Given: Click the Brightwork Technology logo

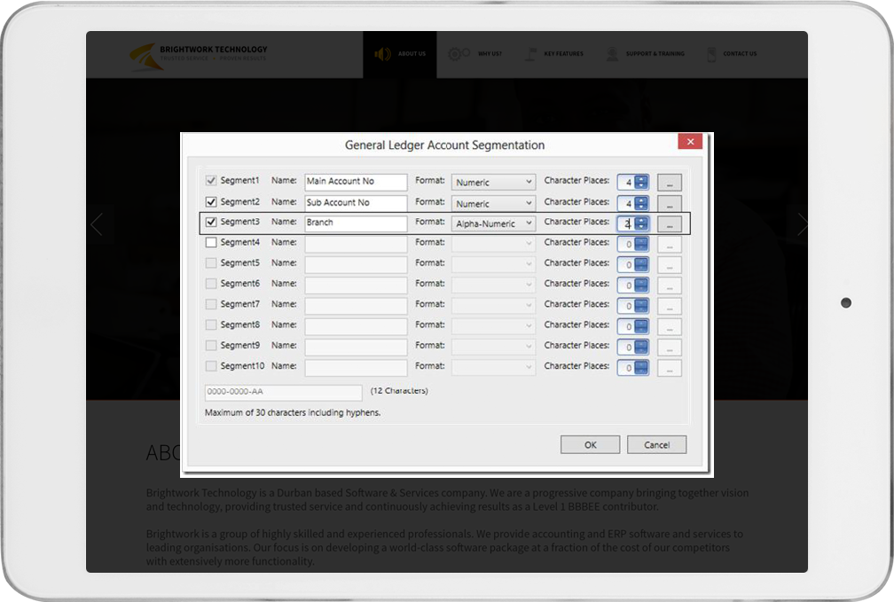Looking at the screenshot, I should [x=198, y=54].
